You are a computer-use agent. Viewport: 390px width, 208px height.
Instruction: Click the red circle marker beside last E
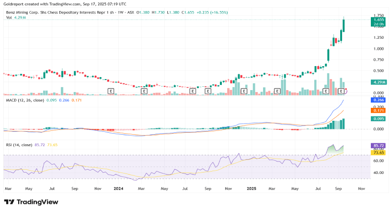click(x=346, y=90)
